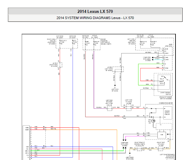Viewport: 185px width, 160px height.
Task: Click the Light Control Switch label
Action: tap(165, 93)
